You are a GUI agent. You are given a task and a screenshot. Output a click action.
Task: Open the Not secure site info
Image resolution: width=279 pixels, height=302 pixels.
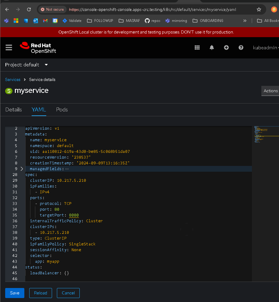[x=52, y=9]
